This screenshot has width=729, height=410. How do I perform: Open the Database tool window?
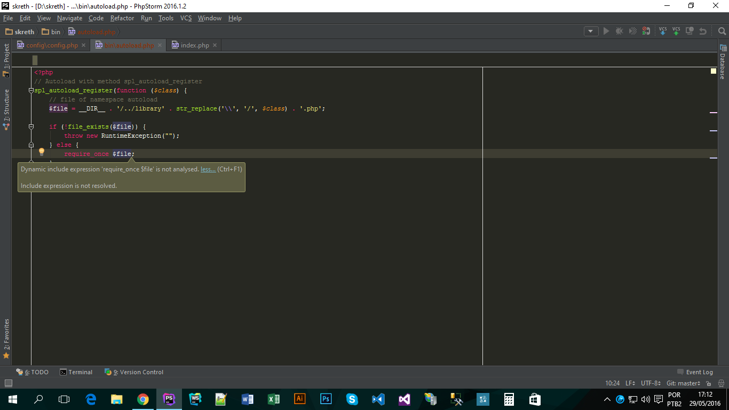722,63
